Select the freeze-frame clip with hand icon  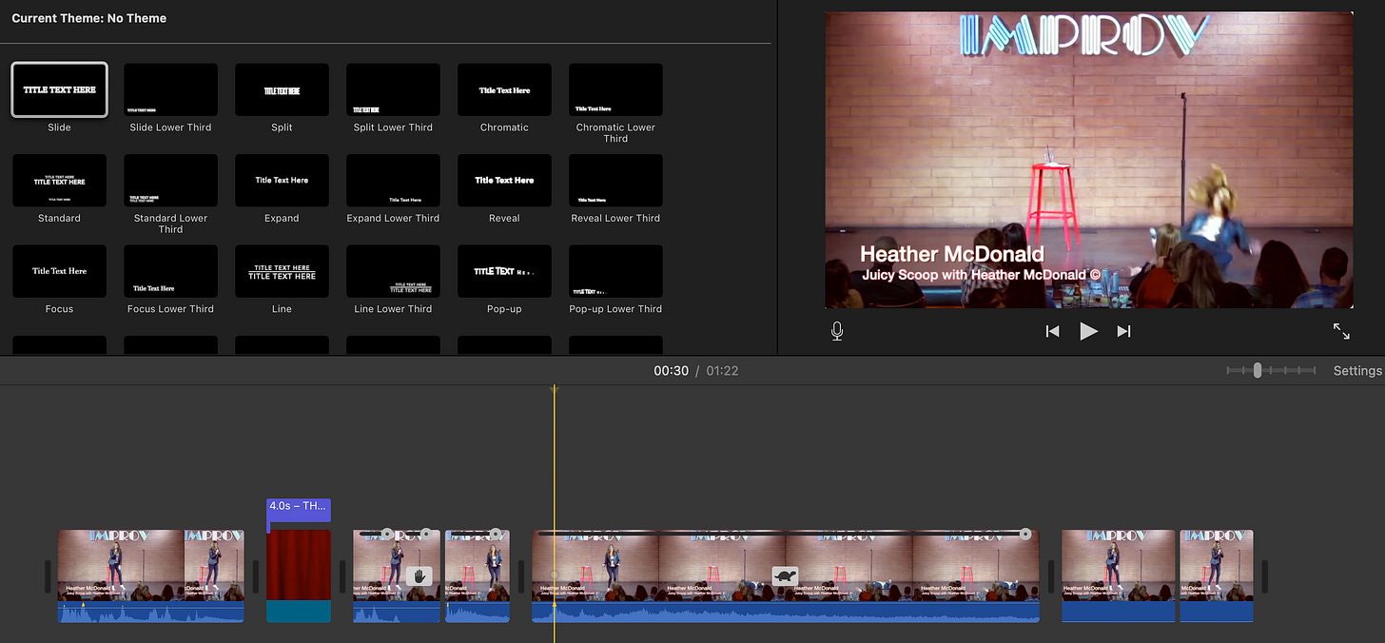click(x=397, y=575)
